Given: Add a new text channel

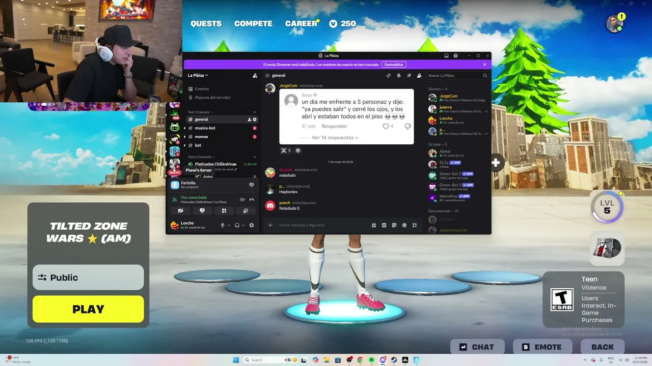Looking at the screenshot, I should pyautogui.click(x=255, y=112).
